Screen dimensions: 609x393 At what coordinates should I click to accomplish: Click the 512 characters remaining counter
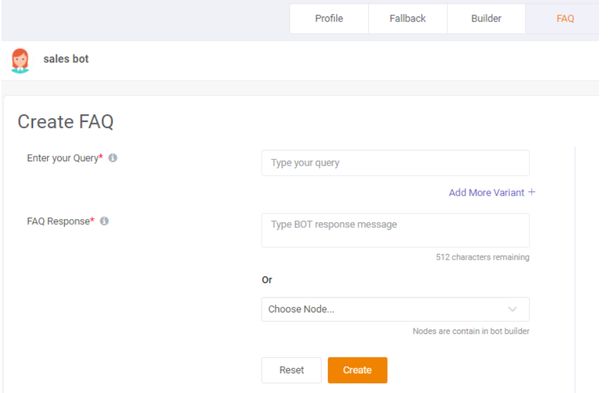tap(482, 257)
